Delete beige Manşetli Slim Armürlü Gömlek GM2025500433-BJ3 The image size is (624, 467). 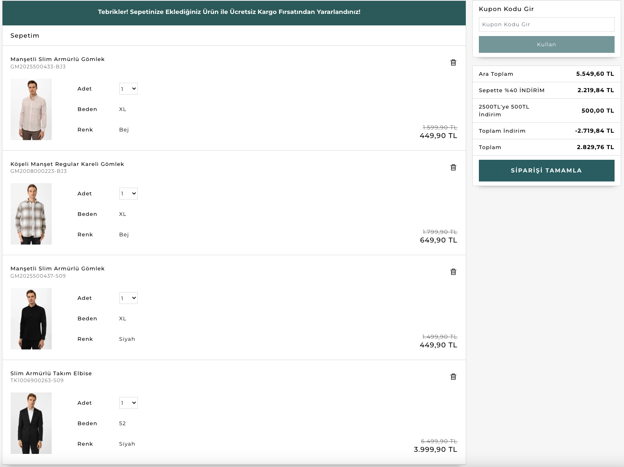coord(453,63)
